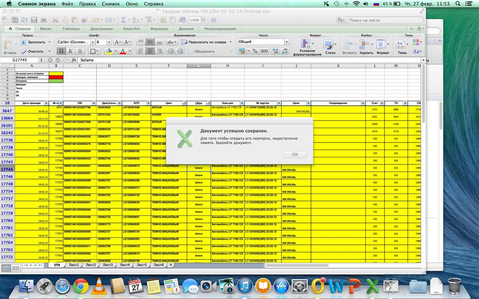Open the Цвет column filter dropdown
This screenshot has height=299, width=479.
(x=184, y=103)
